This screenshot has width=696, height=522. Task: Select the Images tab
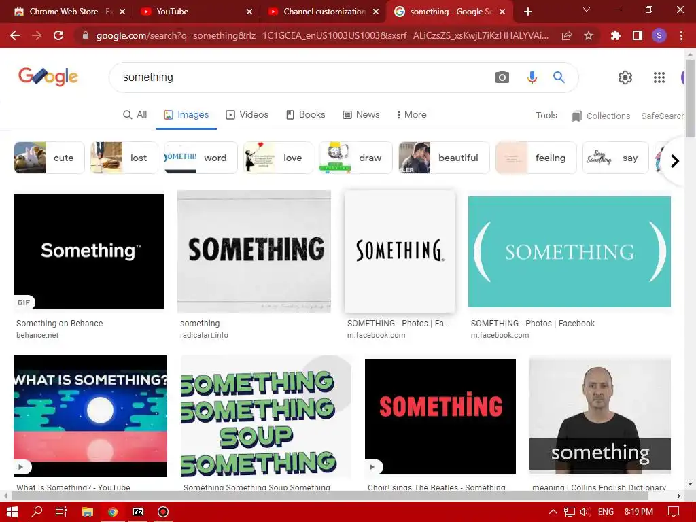(x=186, y=114)
